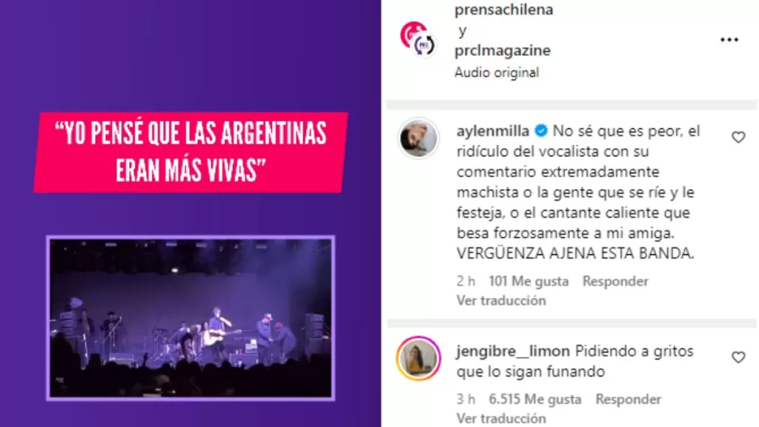This screenshot has height=427, width=759.
Task: Reply to jengibre__limon's comment with Responder
Action: [x=629, y=400]
